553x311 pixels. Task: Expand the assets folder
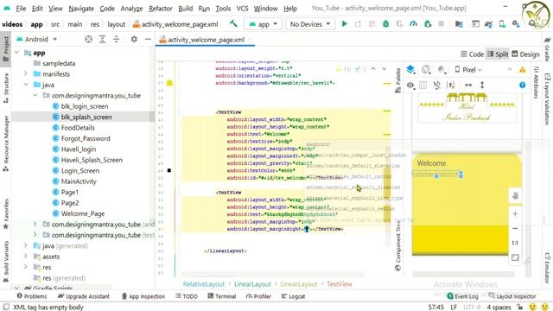point(26,257)
